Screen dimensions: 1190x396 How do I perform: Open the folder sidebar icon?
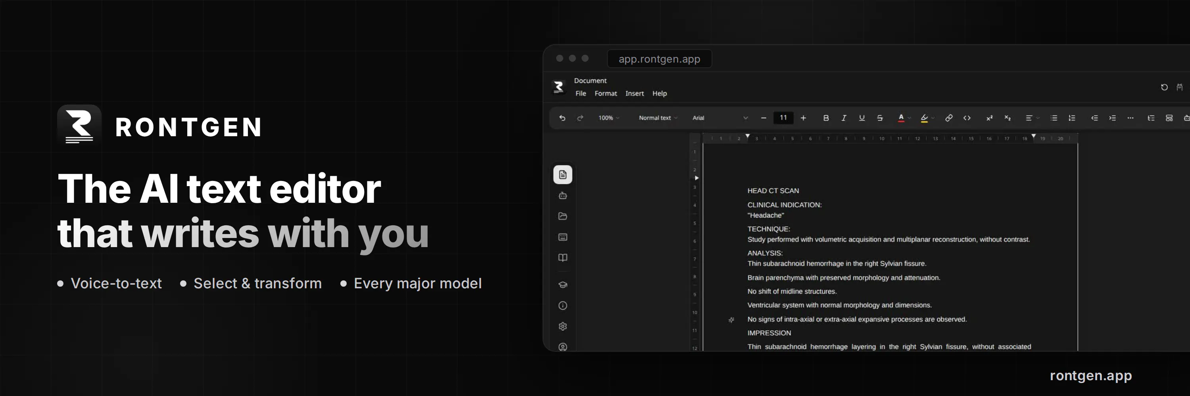(x=562, y=216)
